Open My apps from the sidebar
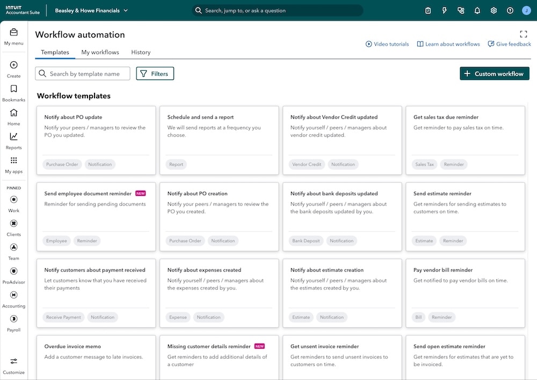 13,160
